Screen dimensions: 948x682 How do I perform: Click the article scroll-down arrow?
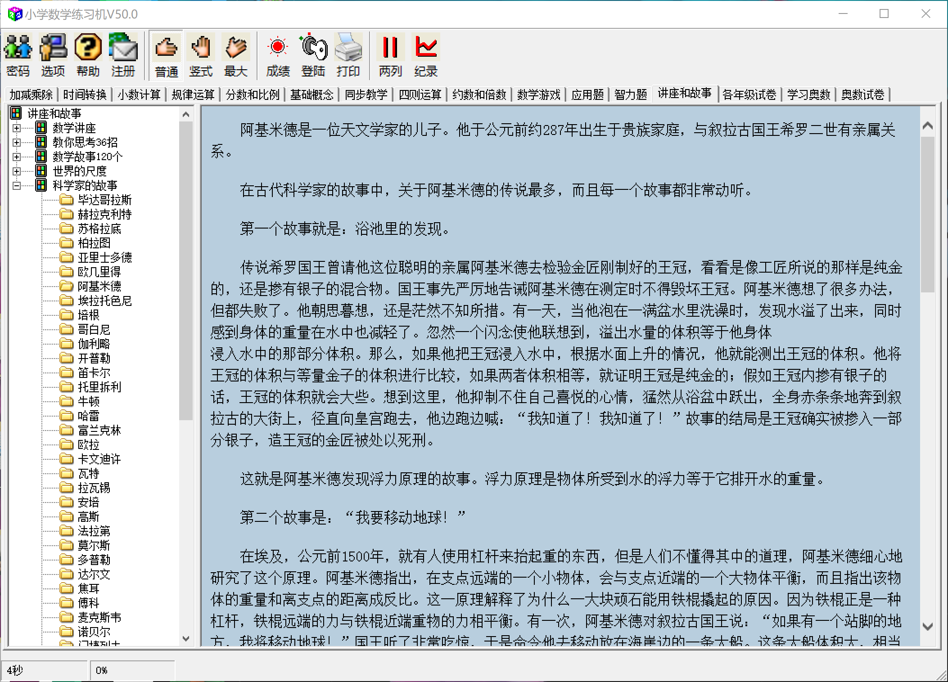tap(927, 626)
